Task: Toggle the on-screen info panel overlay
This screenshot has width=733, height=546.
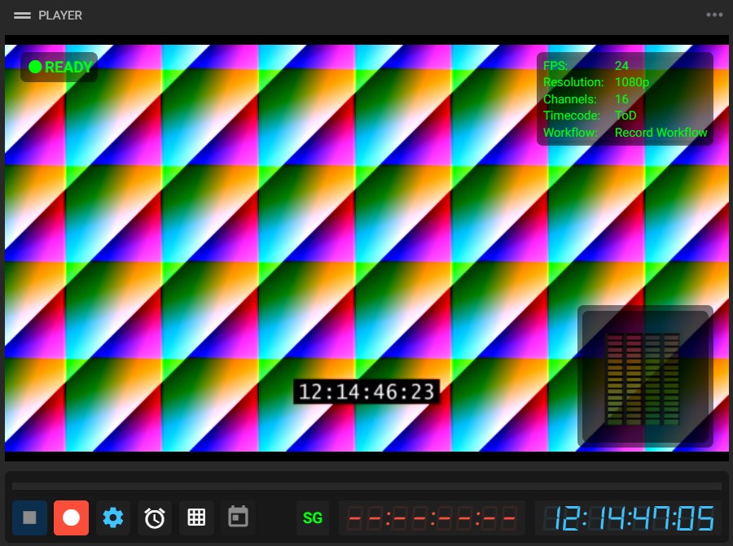Action: pyautogui.click(x=625, y=98)
